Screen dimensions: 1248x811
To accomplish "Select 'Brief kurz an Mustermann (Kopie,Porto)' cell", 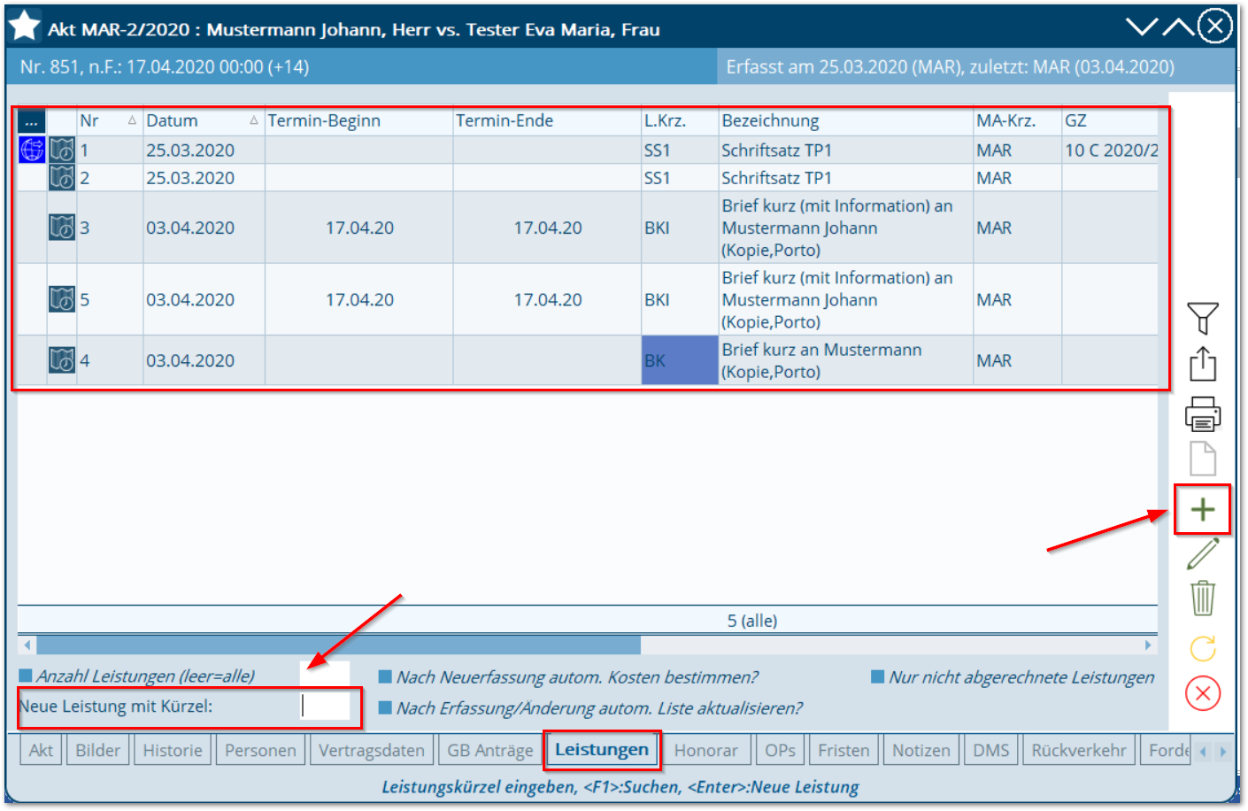I will pyautogui.click(x=845, y=360).
